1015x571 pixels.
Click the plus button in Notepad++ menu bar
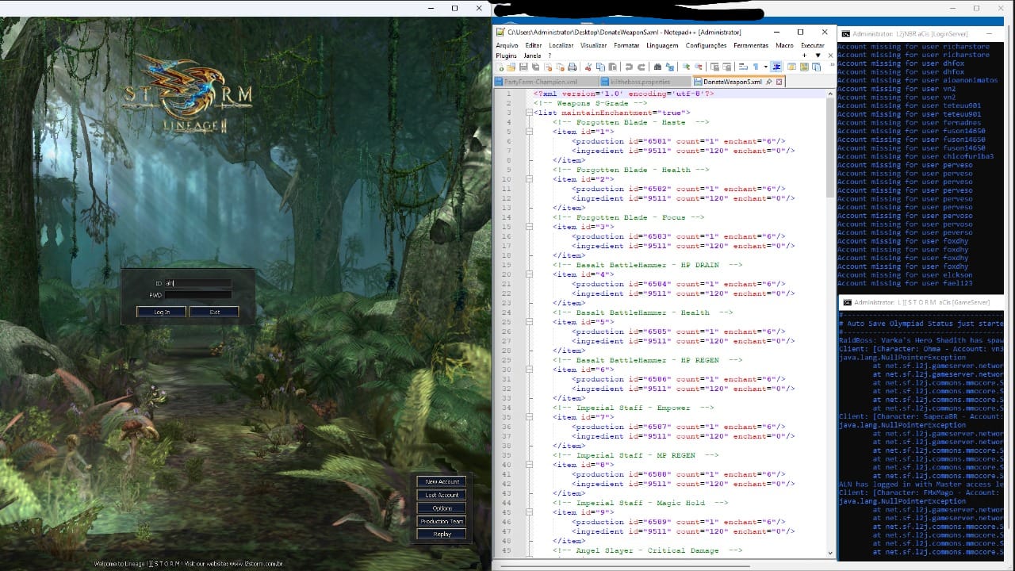(x=805, y=56)
